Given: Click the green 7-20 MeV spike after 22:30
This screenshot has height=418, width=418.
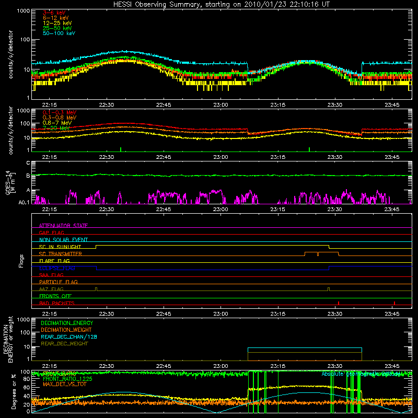Looking at the screenshot, I should [121, 149].
